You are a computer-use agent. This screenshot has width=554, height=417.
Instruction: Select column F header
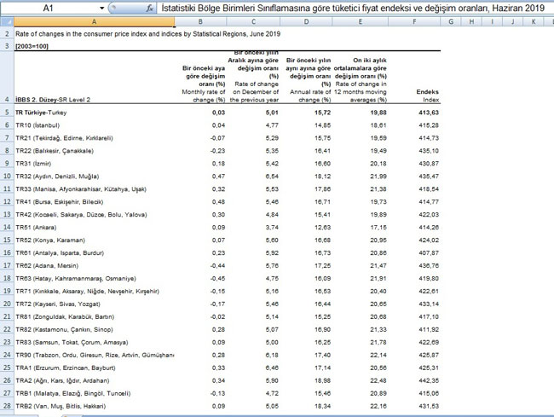click(x=414, y=21)
